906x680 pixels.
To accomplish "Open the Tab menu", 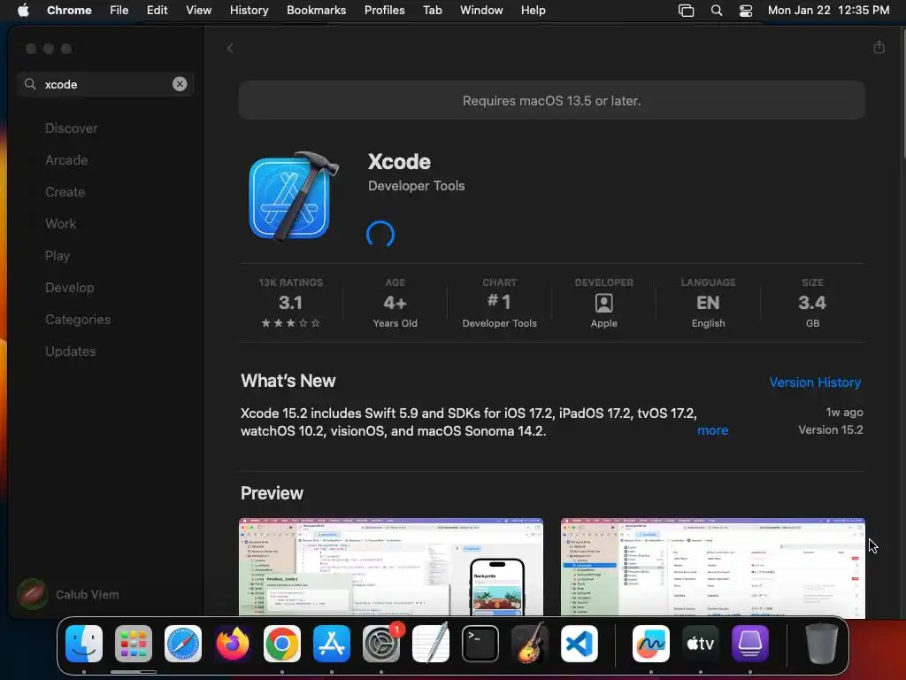I will [432, 11].
